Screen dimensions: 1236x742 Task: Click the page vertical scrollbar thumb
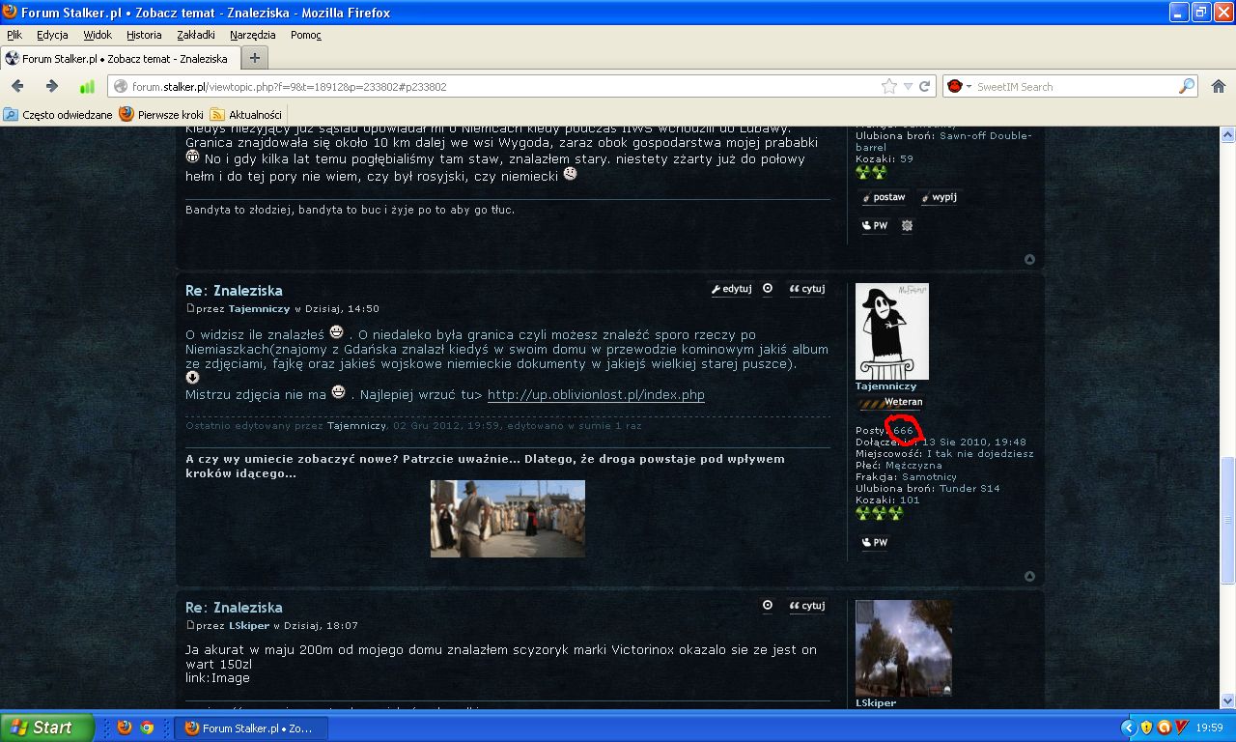(x=1228, y=521)
